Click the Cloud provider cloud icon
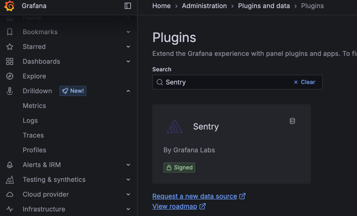The image size is (357, 216). [10, 194]
